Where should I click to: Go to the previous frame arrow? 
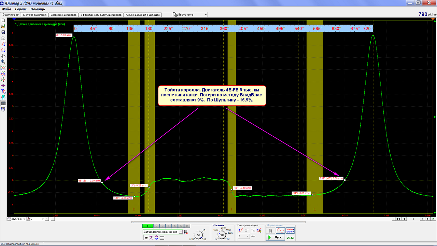tap(404, 219)
